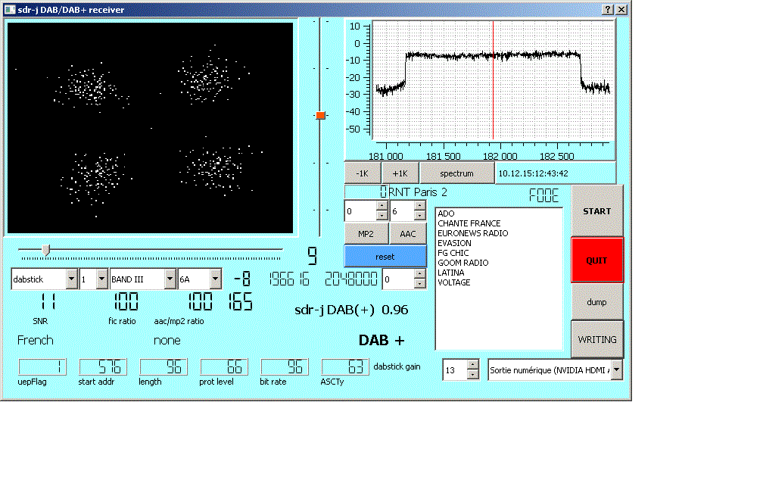Select GOOM RADIO service

tap(462, 262)
